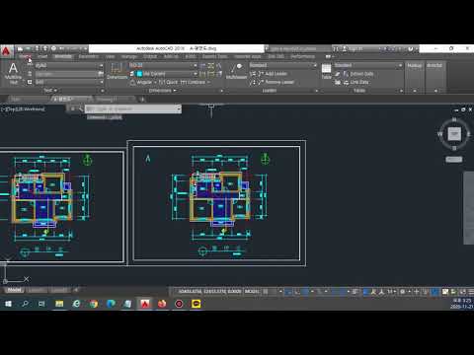This screenshot has height=355, width=474.
Task: Open the KakaoTalk taskbar icon
Action: click(x=197, y=304)
